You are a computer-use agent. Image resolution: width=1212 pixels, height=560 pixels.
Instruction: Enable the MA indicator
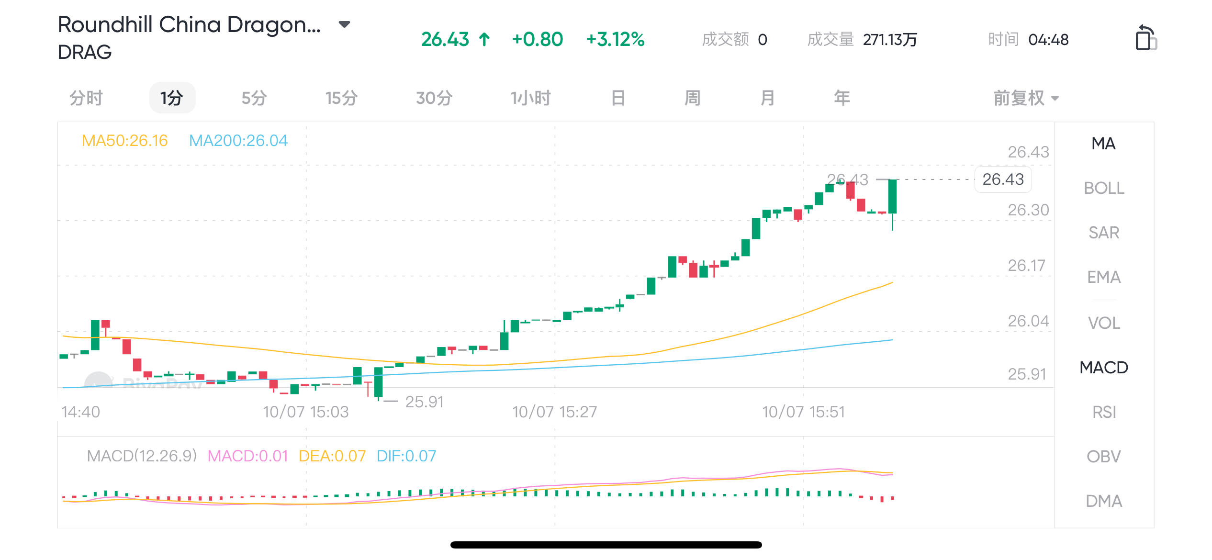pos(1103,144)
